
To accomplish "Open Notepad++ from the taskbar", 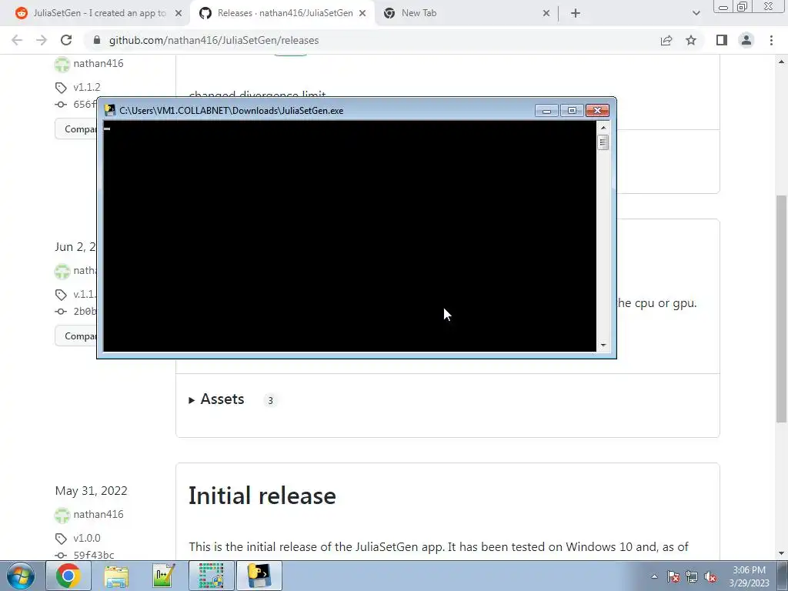I will pyautogui.click(x=164, y=576).
